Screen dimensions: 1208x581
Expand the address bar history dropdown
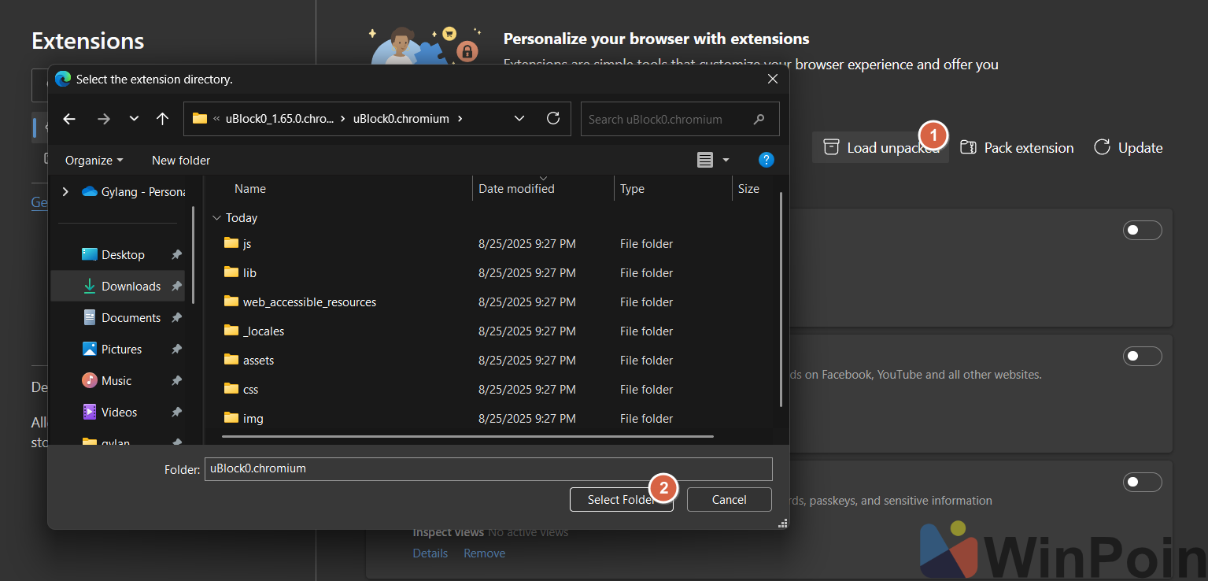pos(519,119)
